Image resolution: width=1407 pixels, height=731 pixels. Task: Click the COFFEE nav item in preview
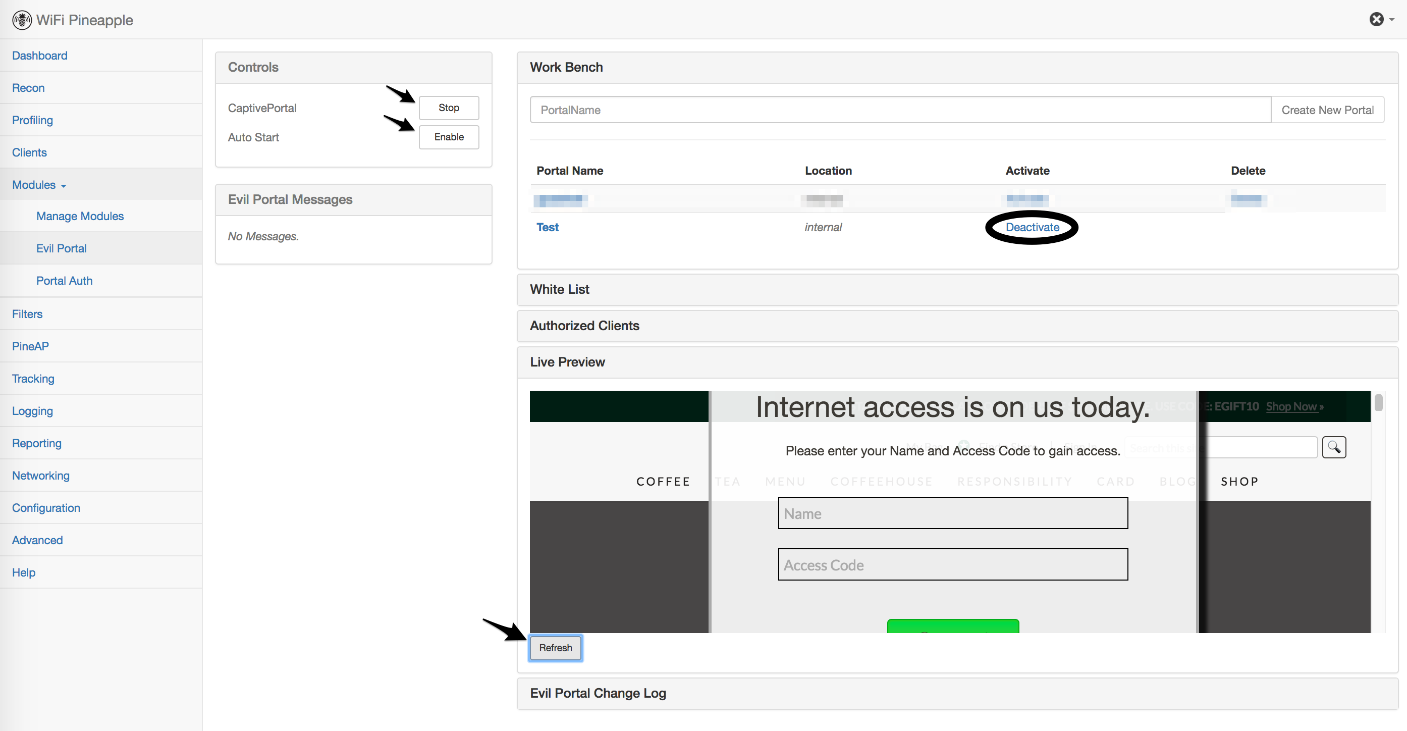[x=663, y=481]
